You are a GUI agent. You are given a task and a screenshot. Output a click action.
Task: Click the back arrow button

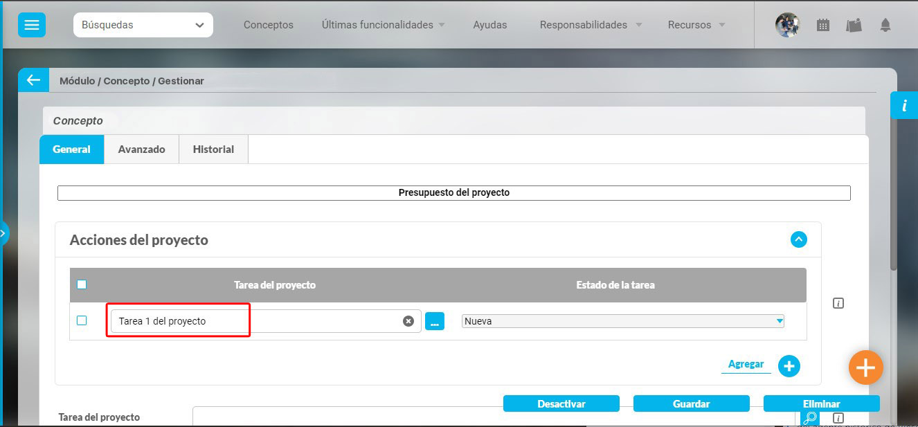pyautogui.click(x=33, y=80)
